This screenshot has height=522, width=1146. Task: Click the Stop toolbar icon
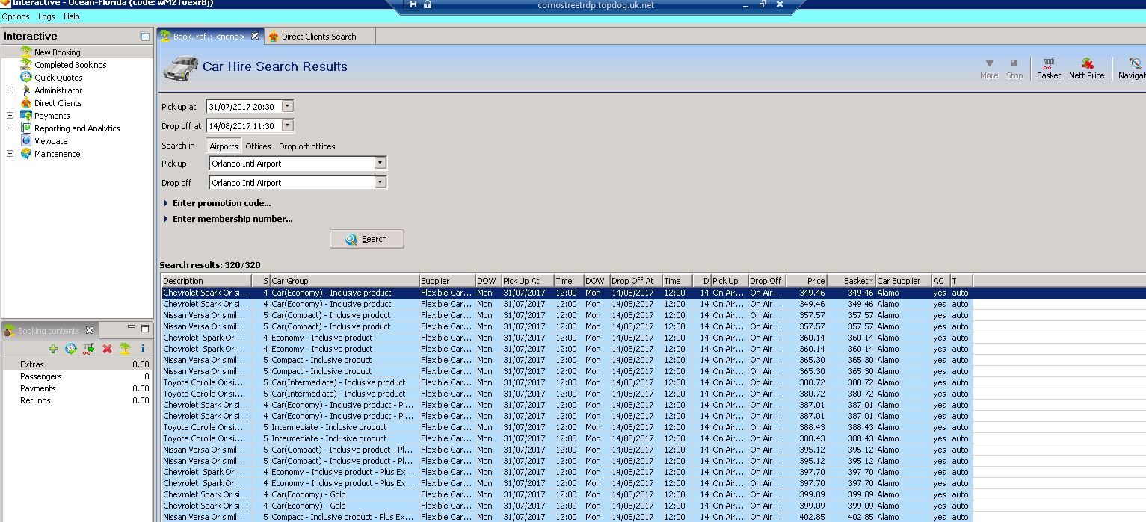click(1014, 69)
